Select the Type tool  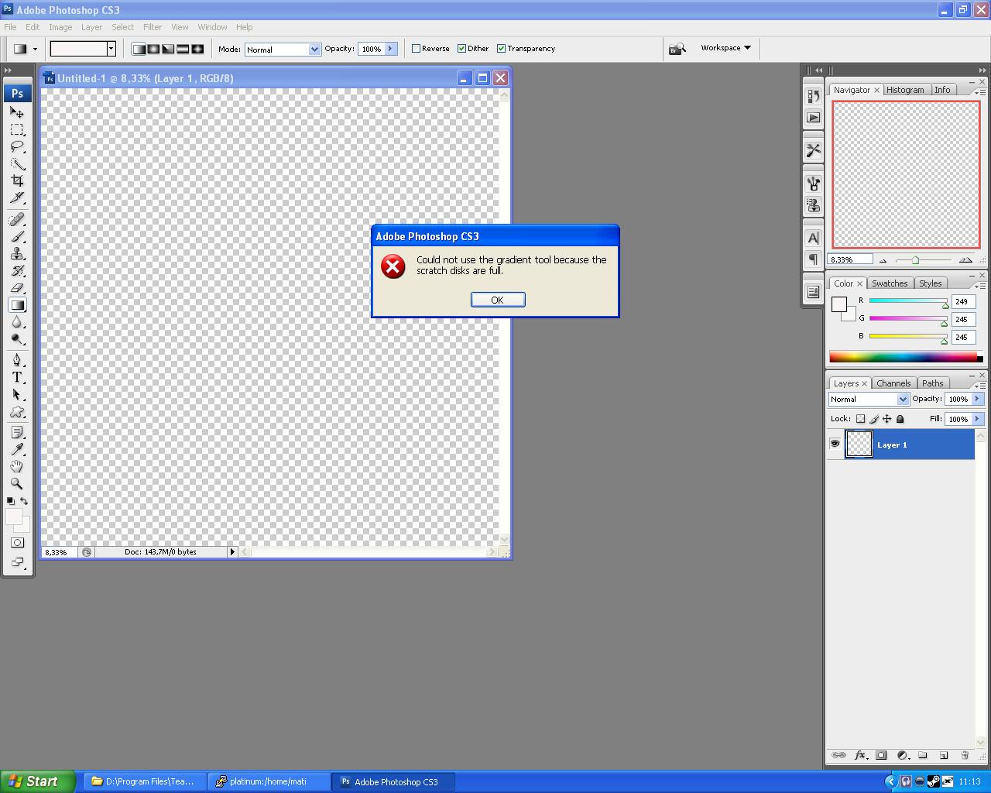point(16,377)
